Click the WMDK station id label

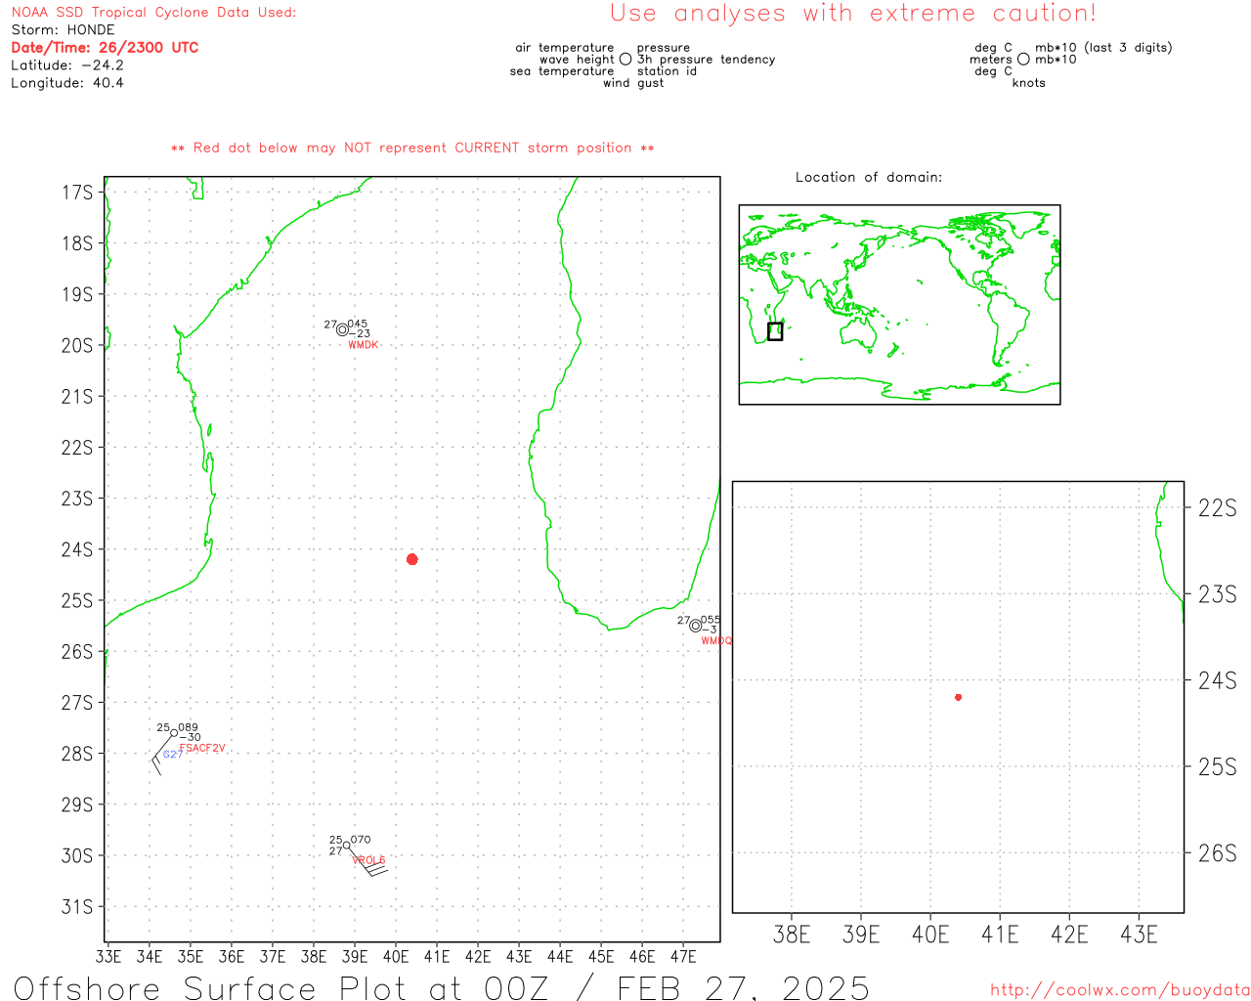[364, 345]
